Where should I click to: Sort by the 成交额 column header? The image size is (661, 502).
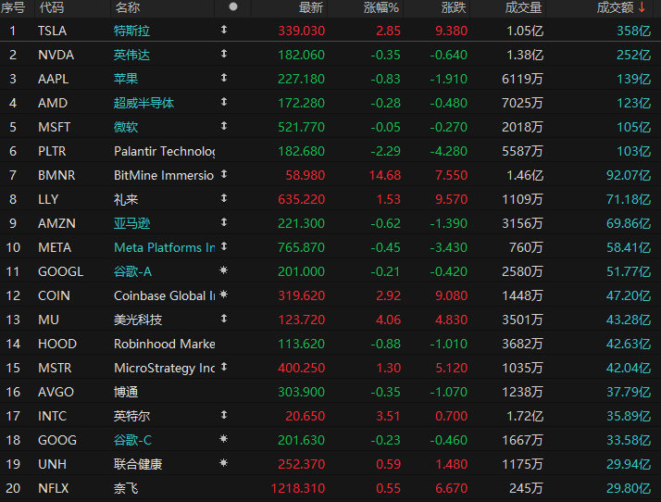pyautogui.click(x=615, y=7)
